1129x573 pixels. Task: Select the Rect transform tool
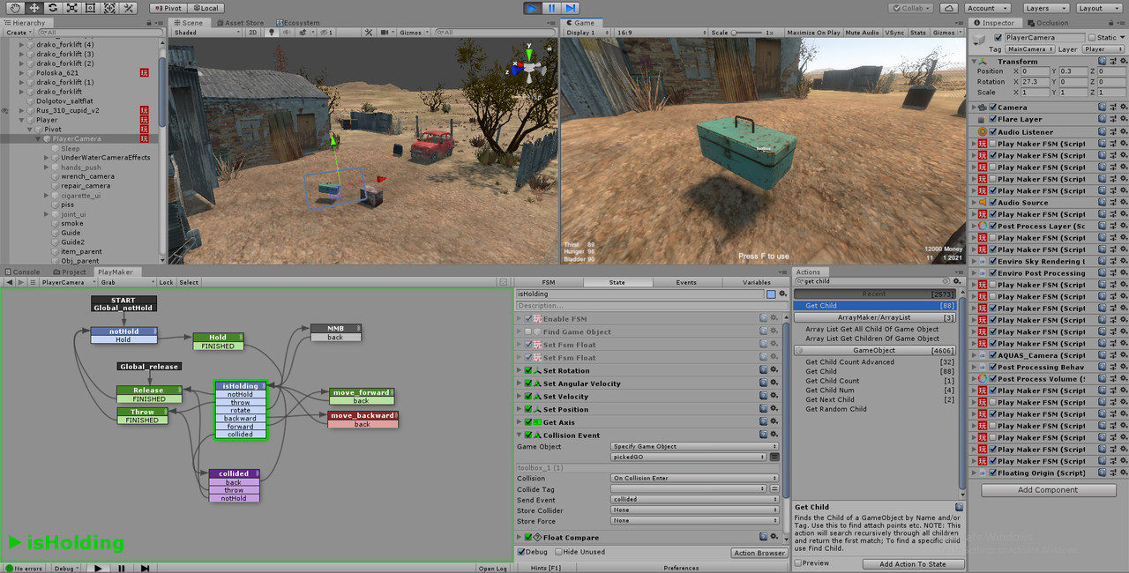click(x=90, y=8)
